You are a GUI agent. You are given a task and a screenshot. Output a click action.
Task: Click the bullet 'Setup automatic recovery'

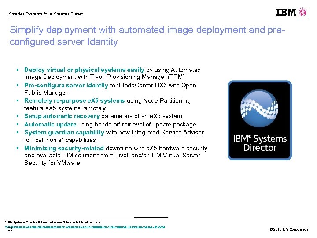tap(62, 116)
